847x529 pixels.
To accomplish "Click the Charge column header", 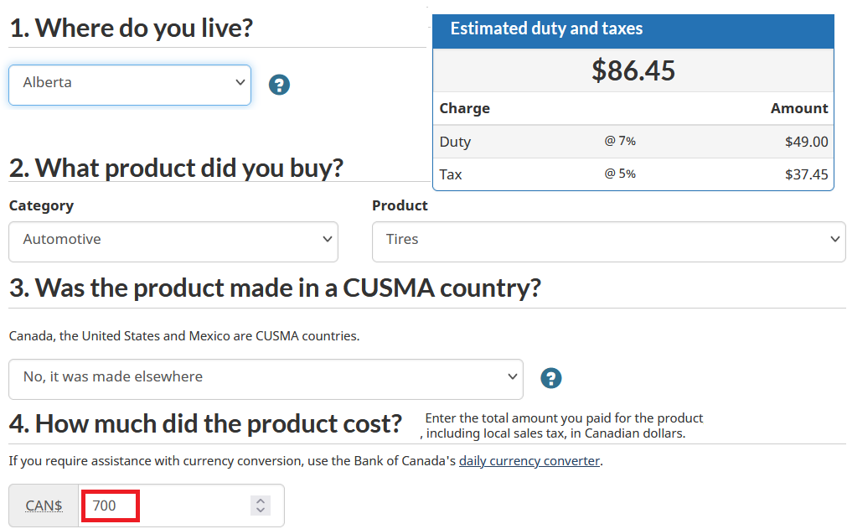I will click(x=464, y=108).
